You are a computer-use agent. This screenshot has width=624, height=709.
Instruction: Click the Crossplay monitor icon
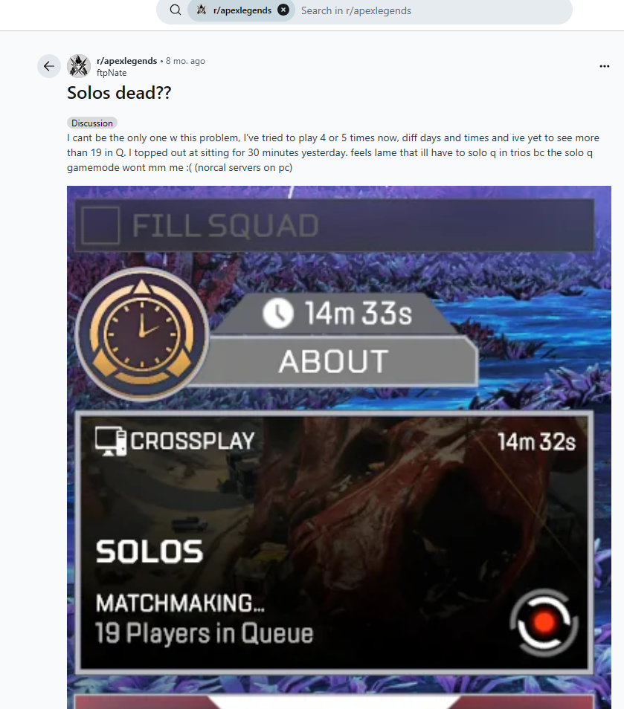(110, 441)
